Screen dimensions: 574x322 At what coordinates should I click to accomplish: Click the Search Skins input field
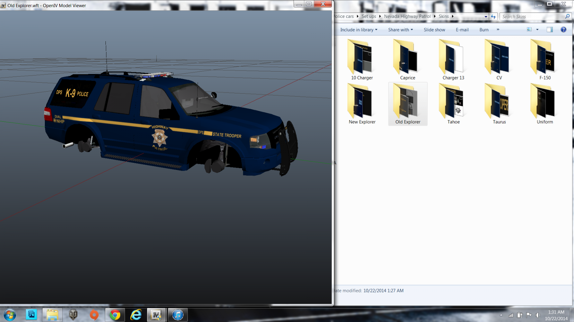tap(531, 16)
